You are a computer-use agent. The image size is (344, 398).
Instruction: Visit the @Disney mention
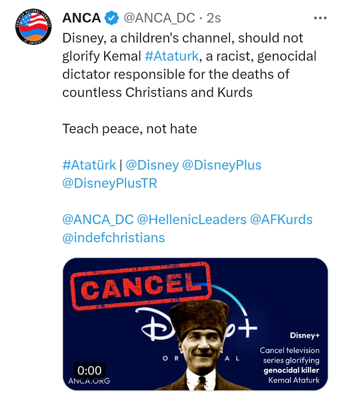[152, 165]
